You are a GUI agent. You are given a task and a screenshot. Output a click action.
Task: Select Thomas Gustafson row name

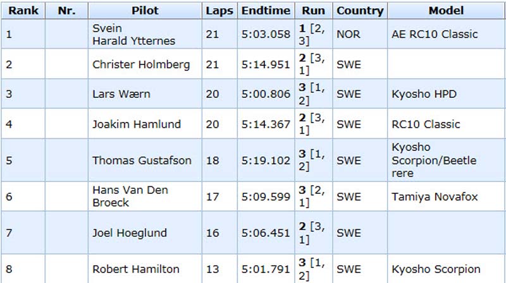[142, 160]
